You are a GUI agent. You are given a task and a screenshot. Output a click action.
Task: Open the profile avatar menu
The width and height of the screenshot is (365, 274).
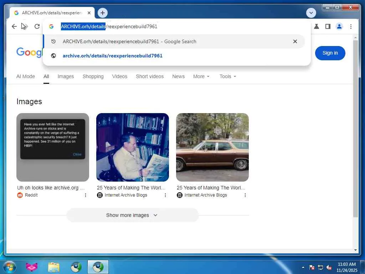click(339, 26)
